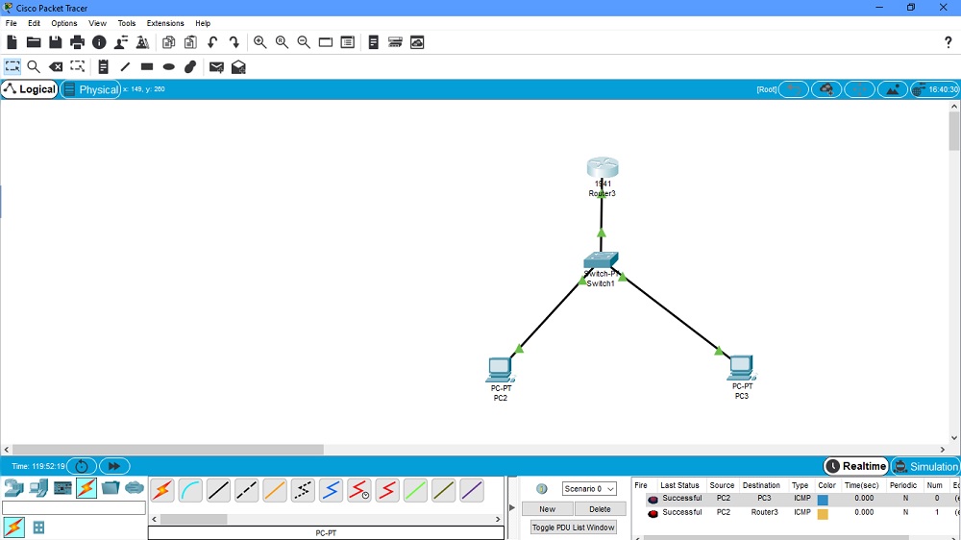
Task: Click the blue color swatch for PC3 PDU
Action: 823,500
